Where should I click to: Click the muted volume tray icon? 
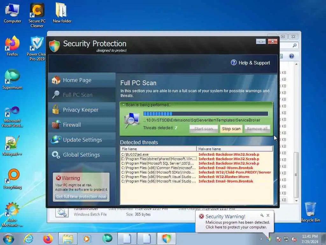pos(294,239)
